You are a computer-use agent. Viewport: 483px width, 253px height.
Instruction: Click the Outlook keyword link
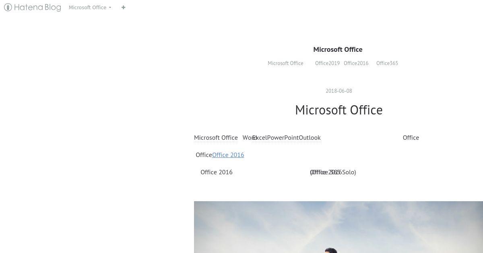310,137
